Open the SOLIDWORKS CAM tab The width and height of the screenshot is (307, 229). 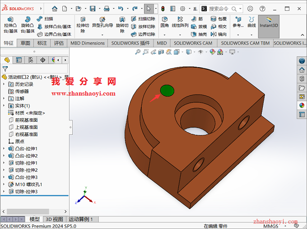(x=193, y=43)
